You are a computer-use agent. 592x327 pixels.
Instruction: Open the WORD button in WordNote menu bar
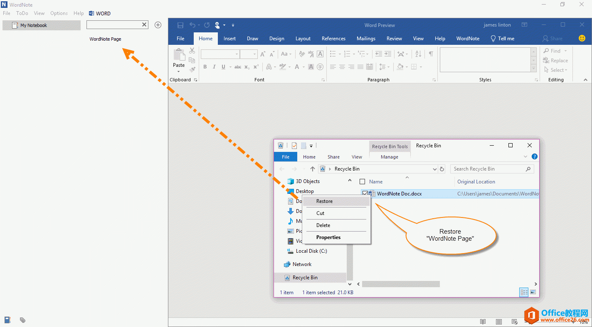(x=100, y=13)
